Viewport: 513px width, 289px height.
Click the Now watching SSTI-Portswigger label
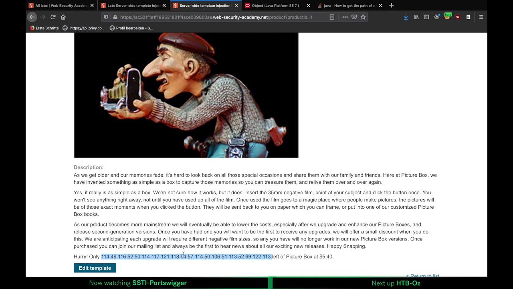point(138,283)
